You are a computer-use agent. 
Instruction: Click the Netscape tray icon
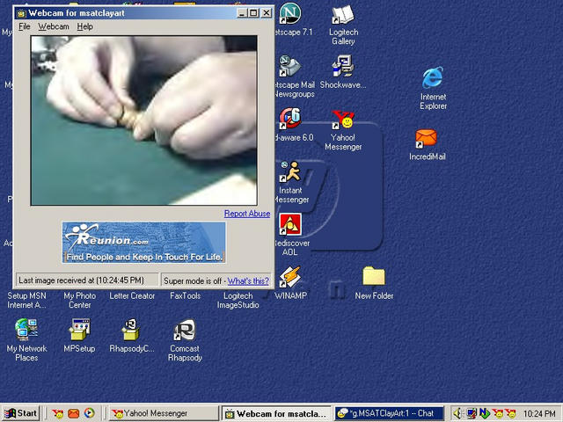coord(484,414)
